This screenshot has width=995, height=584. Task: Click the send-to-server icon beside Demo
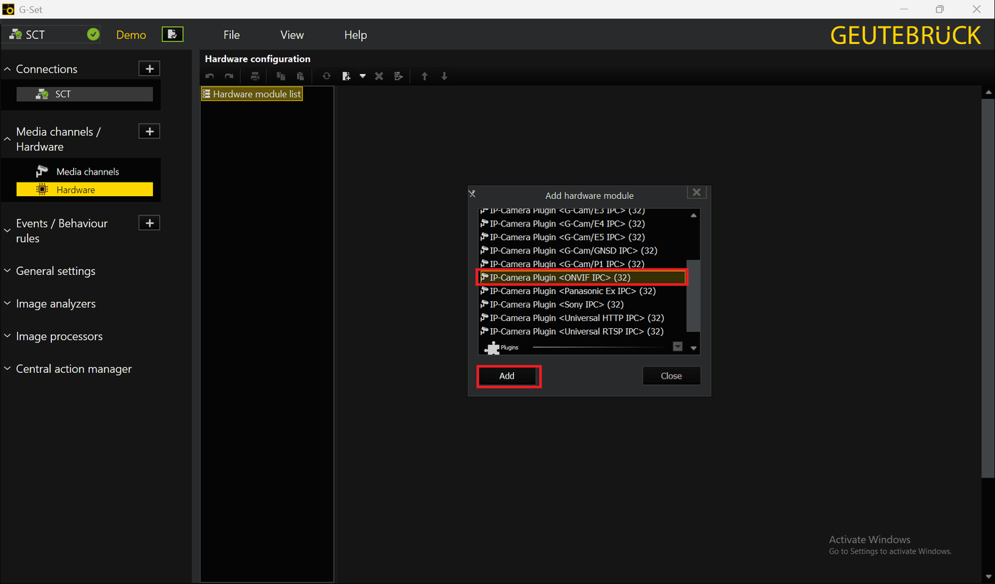point(172,34)
